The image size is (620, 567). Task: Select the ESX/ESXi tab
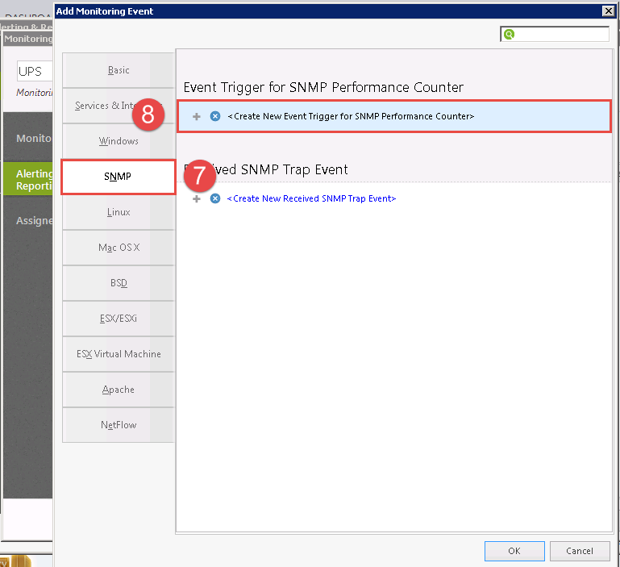119,319
